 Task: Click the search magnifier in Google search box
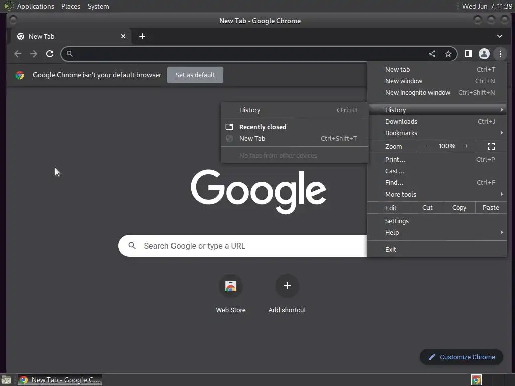[132, 245]
